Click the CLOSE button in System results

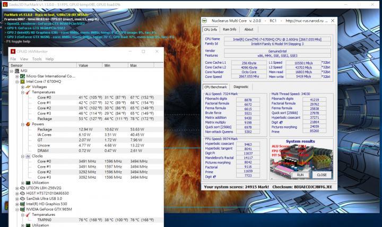point(322,175)
